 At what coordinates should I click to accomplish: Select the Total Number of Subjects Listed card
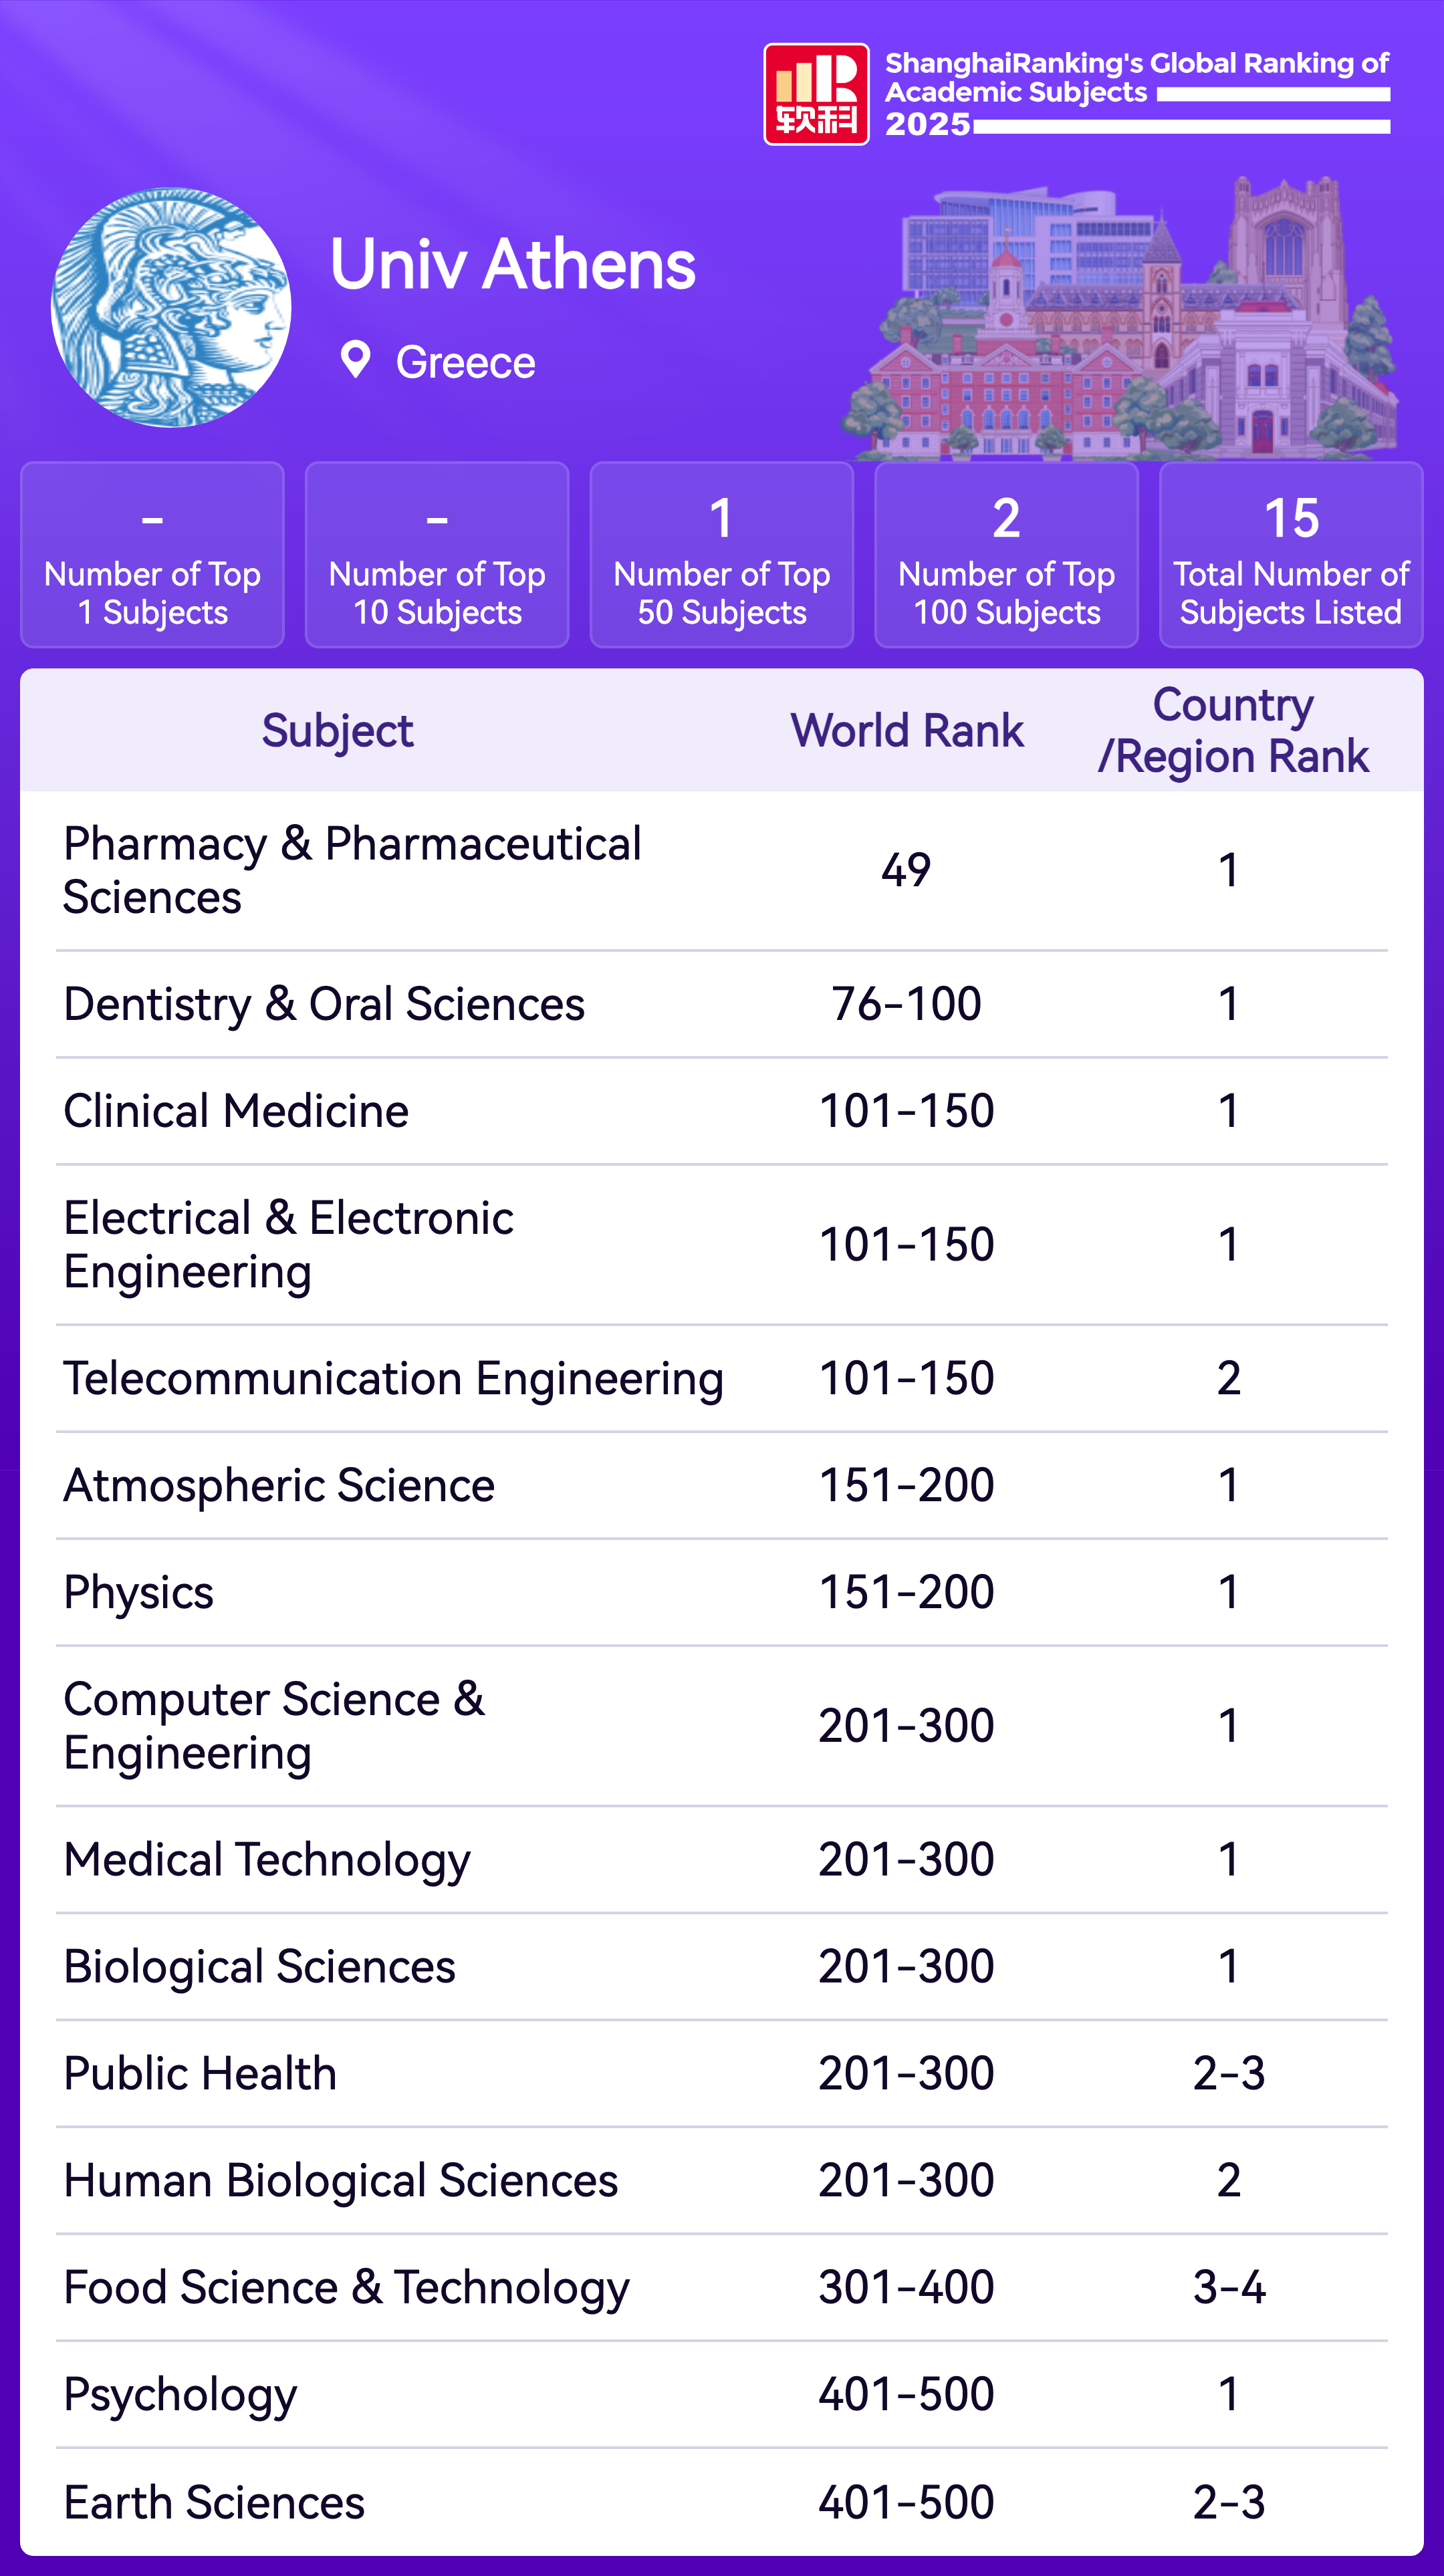click(x=1290, y=555)
